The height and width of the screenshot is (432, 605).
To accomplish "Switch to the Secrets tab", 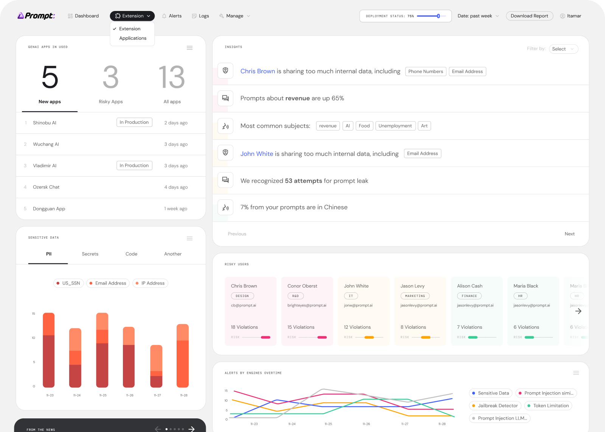I will (x=90, y=254).
